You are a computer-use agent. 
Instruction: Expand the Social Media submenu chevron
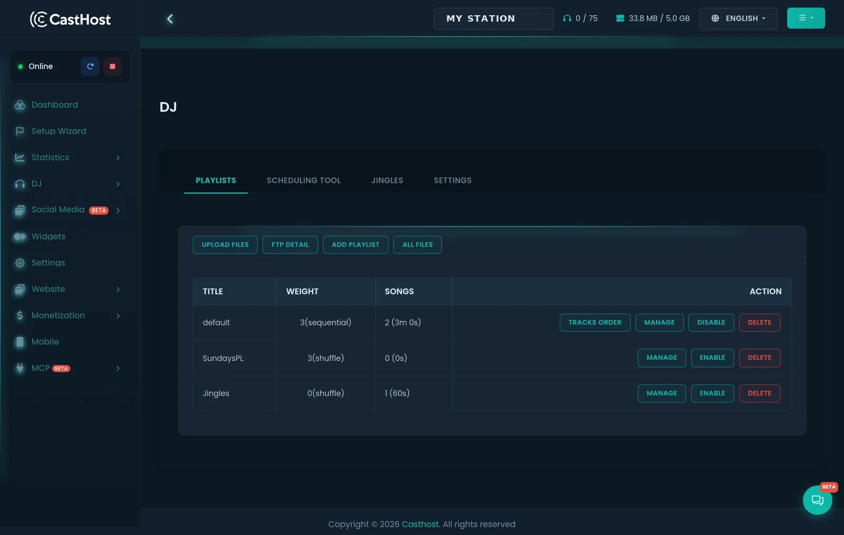(x=118, y=210)
